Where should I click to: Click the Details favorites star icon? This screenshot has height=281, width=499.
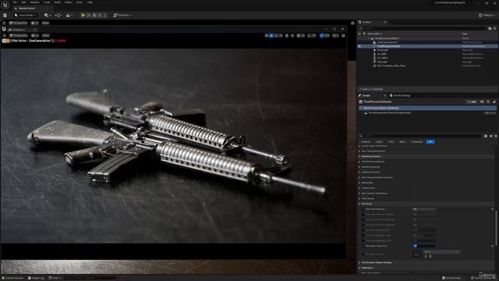point(491,136)
